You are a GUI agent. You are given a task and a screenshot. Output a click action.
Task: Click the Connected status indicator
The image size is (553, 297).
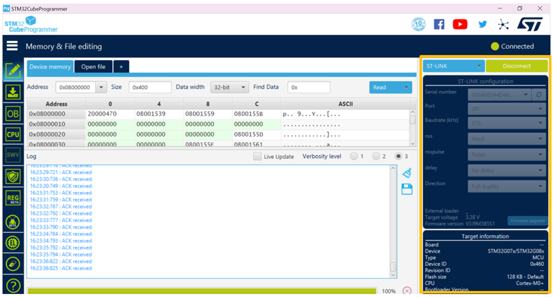512,46
